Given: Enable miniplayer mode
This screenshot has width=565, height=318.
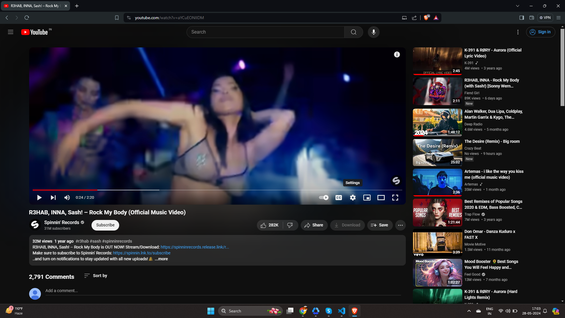Looking at the screenshot, I should [367, 198].
